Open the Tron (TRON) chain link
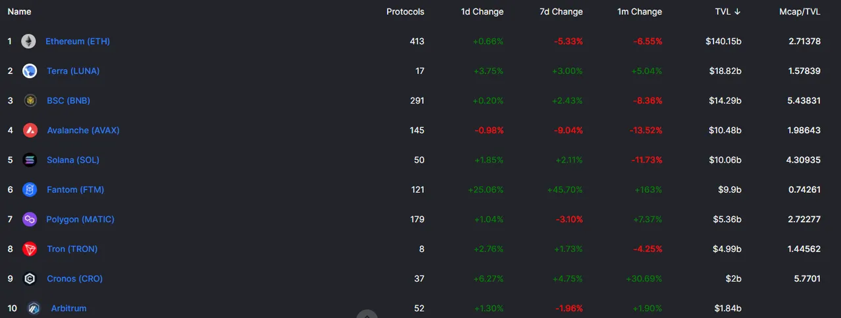The image size is (841, 318). pyautogui.click(x=72, y=249)
